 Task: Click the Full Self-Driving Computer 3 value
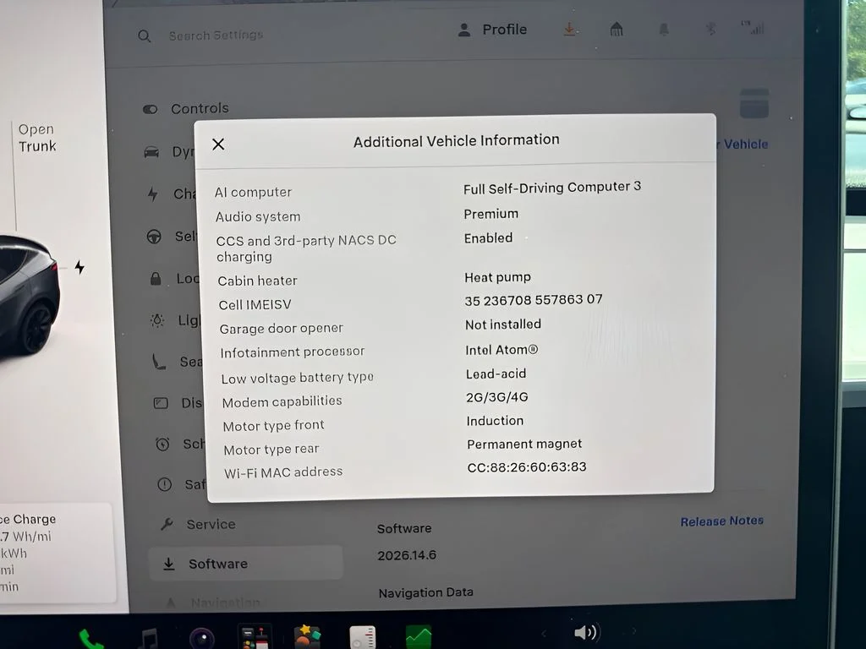click(551, 188)
